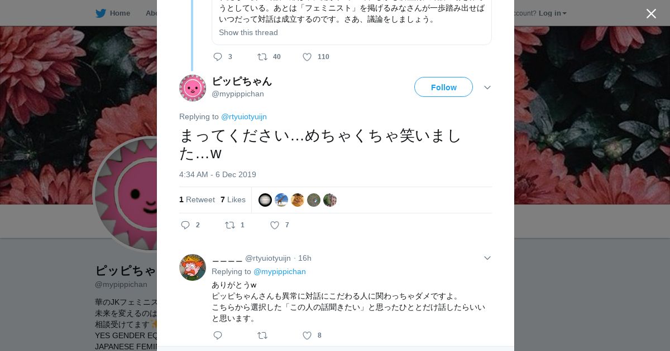This screenshot has height=351, width=670.
Task: Follow ピッピちゃん
Action: pos(443,87)
